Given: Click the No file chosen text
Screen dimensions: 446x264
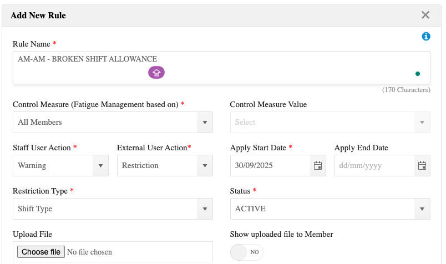Looking at the screenshot, I should (89, 252).
